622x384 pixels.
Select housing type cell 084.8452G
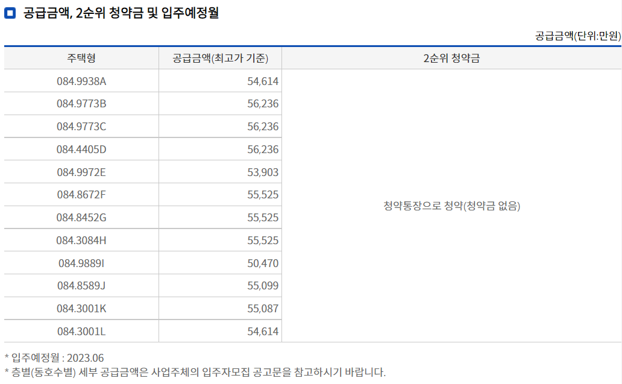[x=81, y=218]
